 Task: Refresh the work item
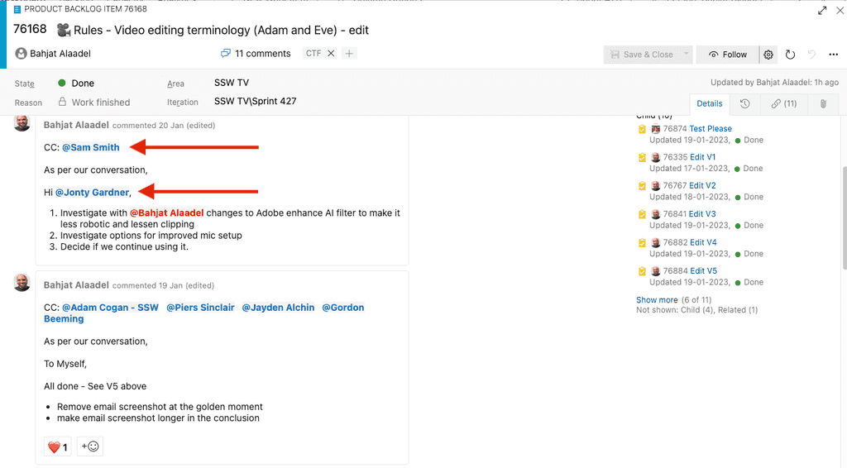click(x=790, y=55)
